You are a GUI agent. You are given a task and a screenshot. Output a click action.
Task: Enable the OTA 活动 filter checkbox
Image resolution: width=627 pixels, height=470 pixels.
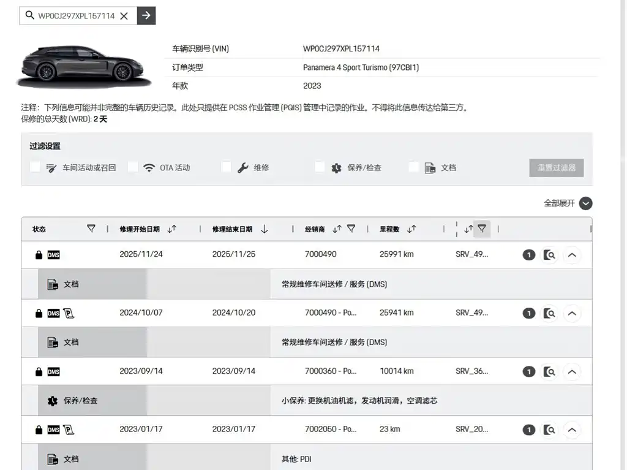click(133, 167)
